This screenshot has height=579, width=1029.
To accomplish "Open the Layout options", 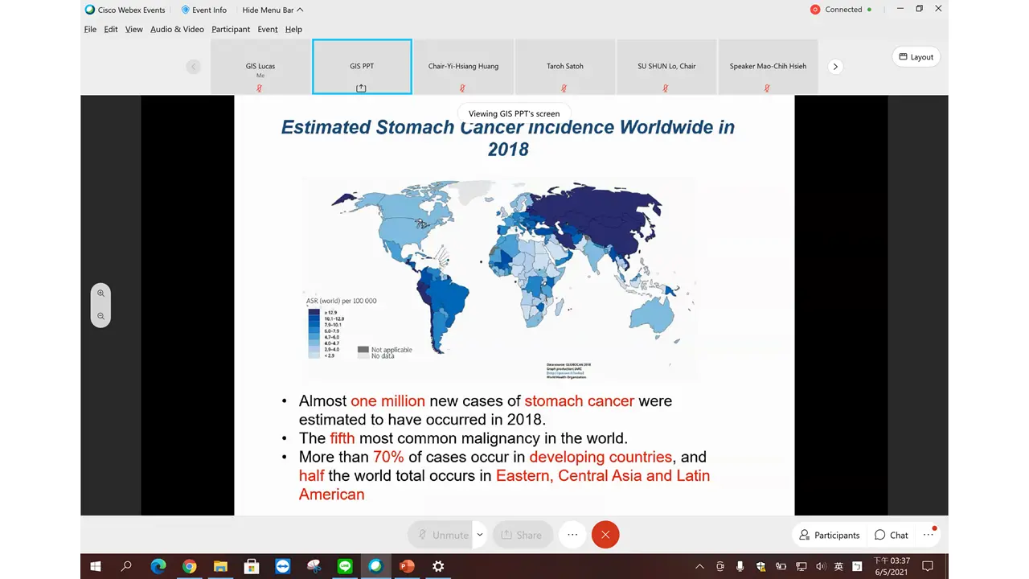I will click(x=916, y=57).
